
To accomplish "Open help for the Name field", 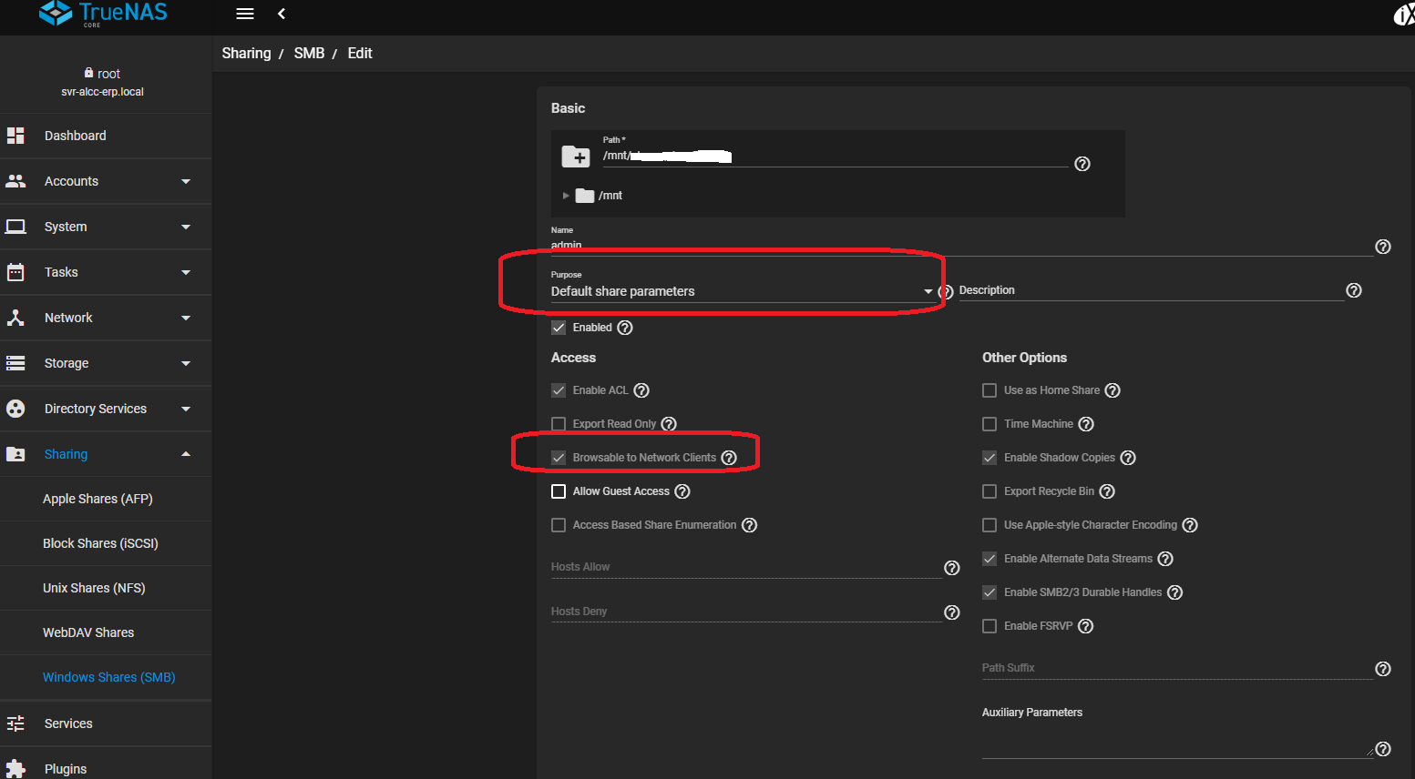I will 1383,247.
